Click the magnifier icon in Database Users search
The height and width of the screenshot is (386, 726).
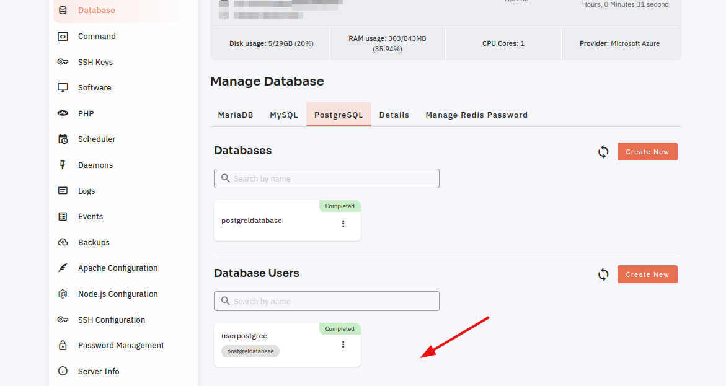[x=226, y=301]
